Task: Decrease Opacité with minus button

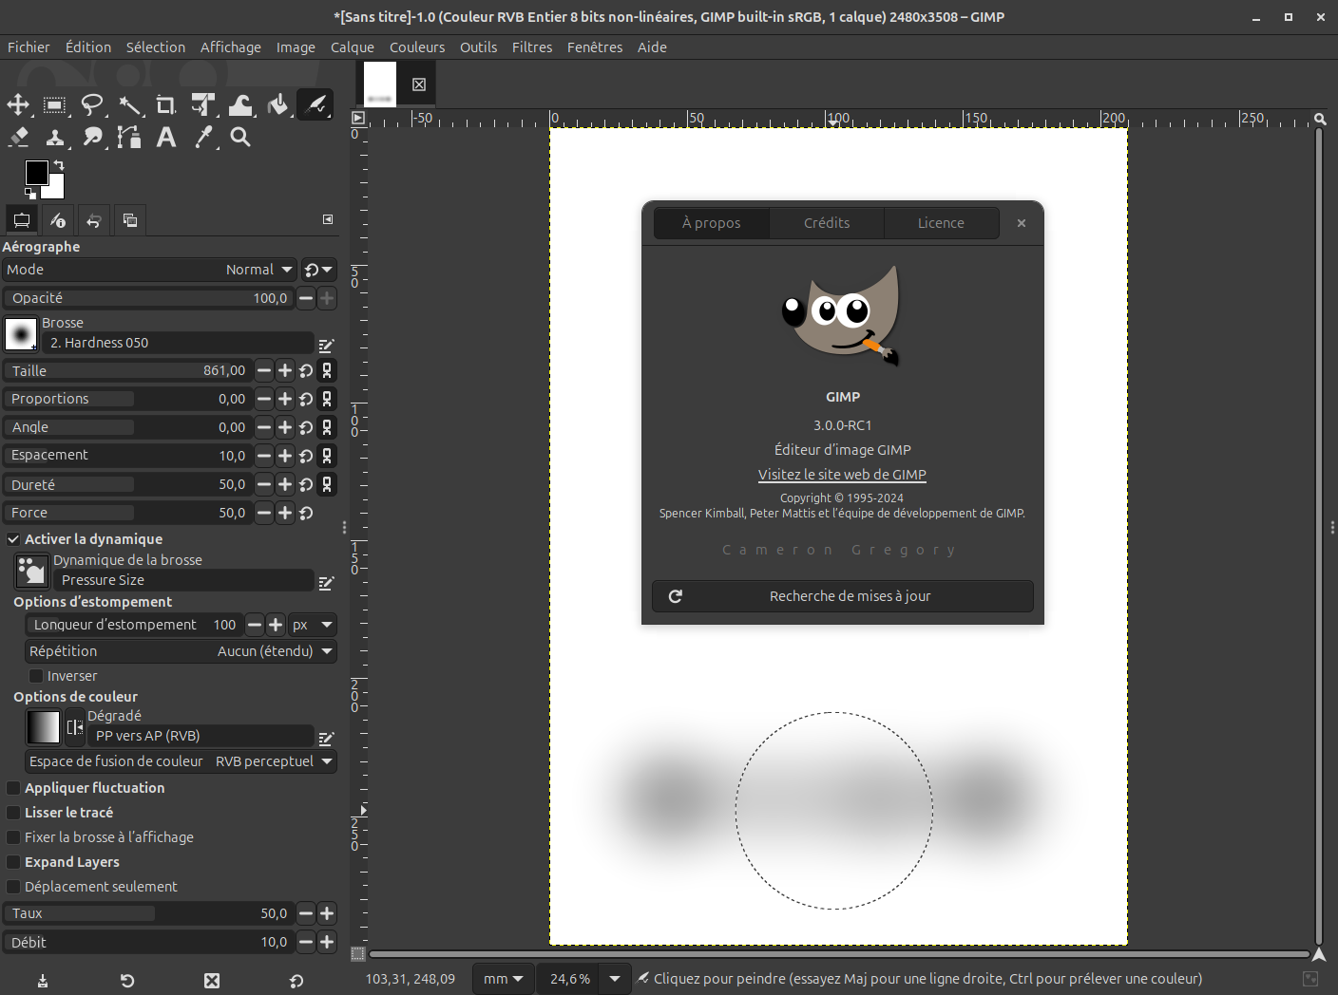Action: [306, 298]
